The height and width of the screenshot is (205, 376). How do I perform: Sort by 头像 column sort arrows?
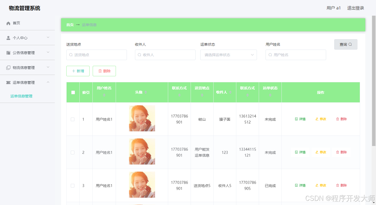[146, 92]
